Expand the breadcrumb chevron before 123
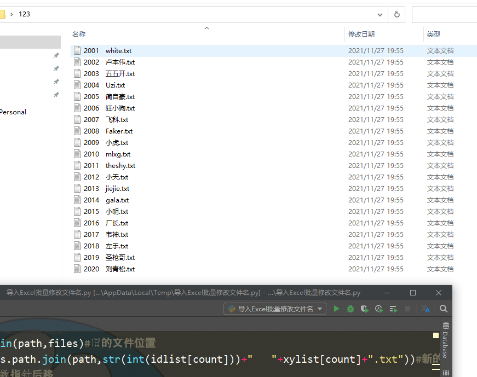The width and height of the screenshot is (477, 377). pyautogui.click(x=12, y=14)
